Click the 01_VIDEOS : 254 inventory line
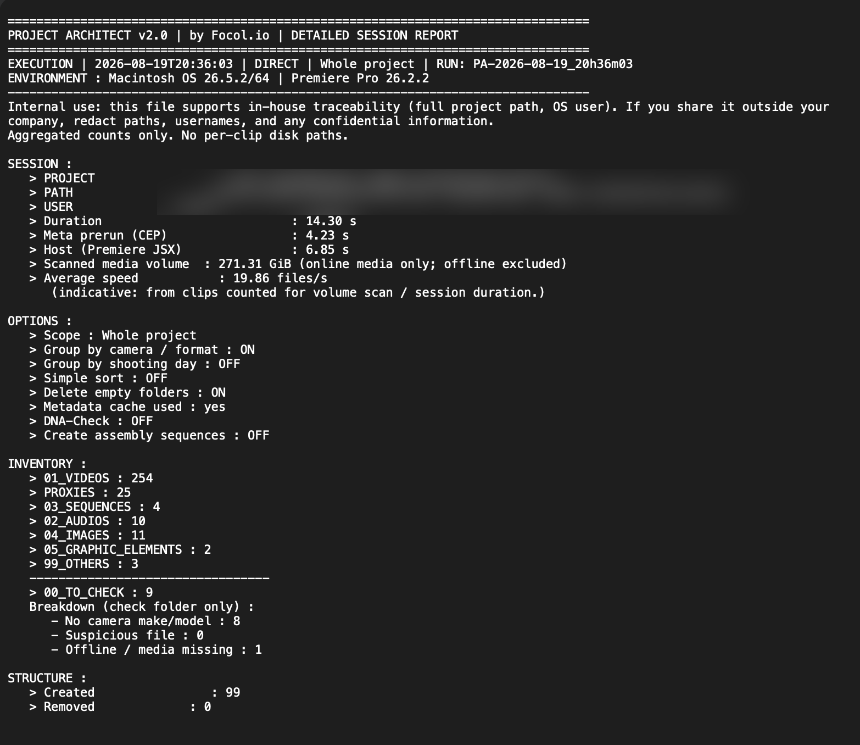Image resolution: width=860 pixels, height=745 pixels. (91, 479)
